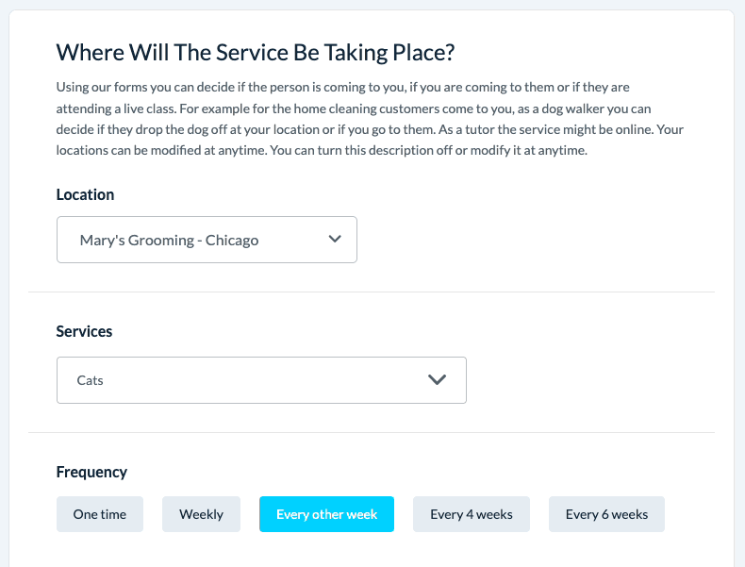Image resolution: width=745 pixels, height=567 pixels.
Task: Click the Location field label
Action: (85, 194)
